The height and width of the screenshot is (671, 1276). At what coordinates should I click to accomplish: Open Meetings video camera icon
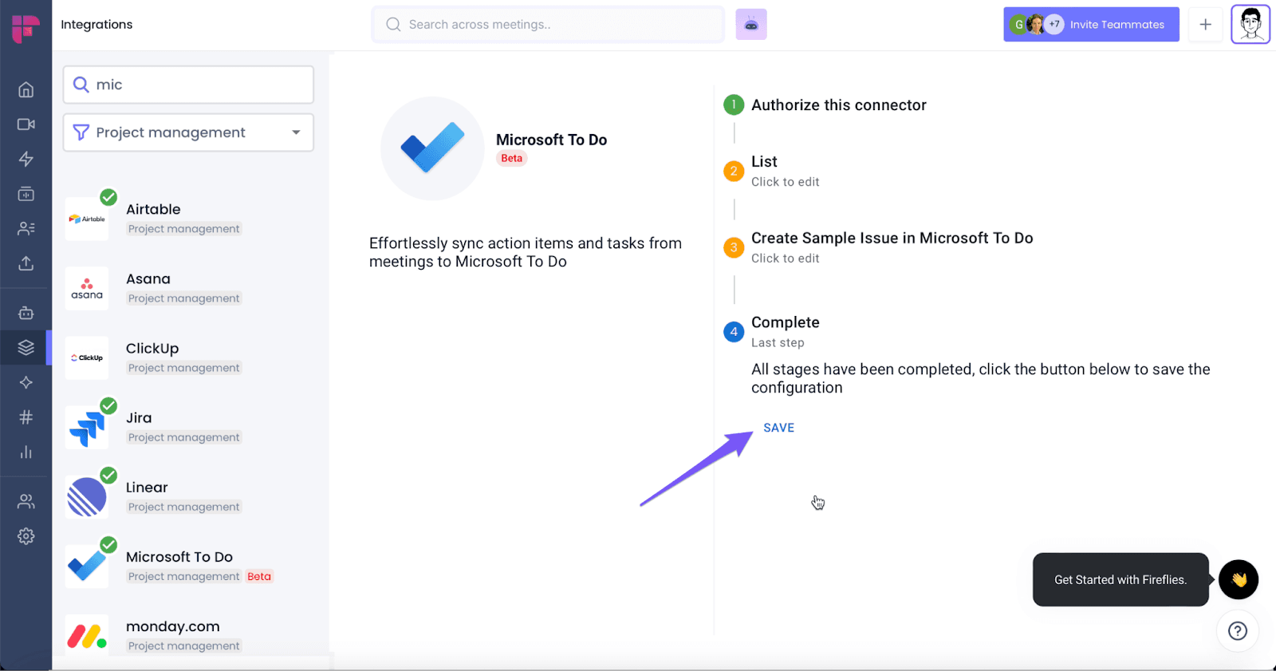coord(26,124)
